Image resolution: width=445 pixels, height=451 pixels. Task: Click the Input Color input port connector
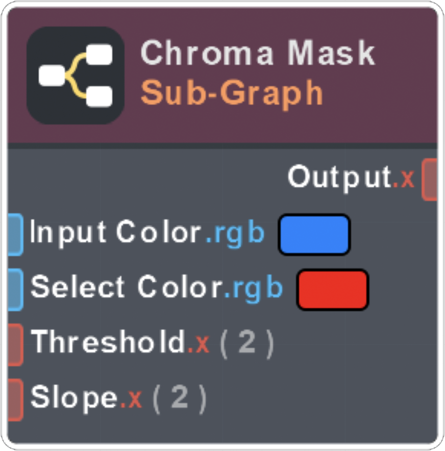[x=15, y=234]
